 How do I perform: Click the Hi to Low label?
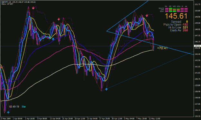[175, 28]
